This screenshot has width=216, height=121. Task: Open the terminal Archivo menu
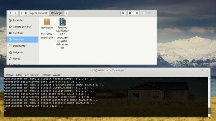coord(9,75)
